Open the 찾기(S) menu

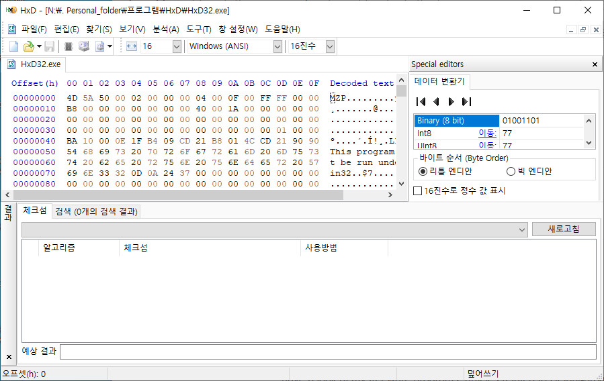[99, 30]
